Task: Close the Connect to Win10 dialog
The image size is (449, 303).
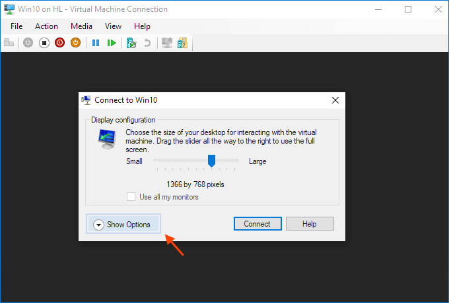Action: coord(335,100)
